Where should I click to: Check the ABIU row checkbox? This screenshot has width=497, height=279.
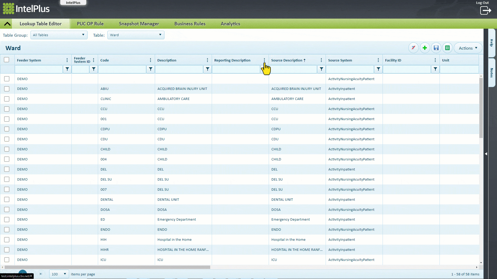(7, 89)
